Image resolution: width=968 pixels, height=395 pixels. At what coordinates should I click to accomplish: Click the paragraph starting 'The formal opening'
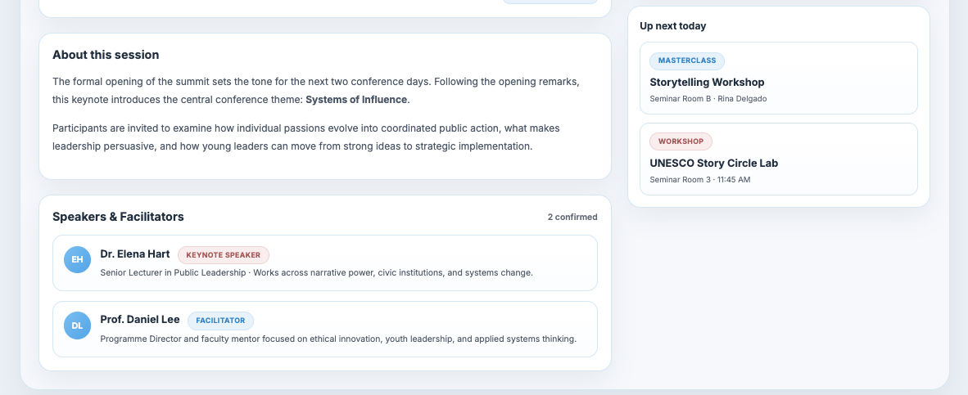pyautogui.click(x=316, y=91)
